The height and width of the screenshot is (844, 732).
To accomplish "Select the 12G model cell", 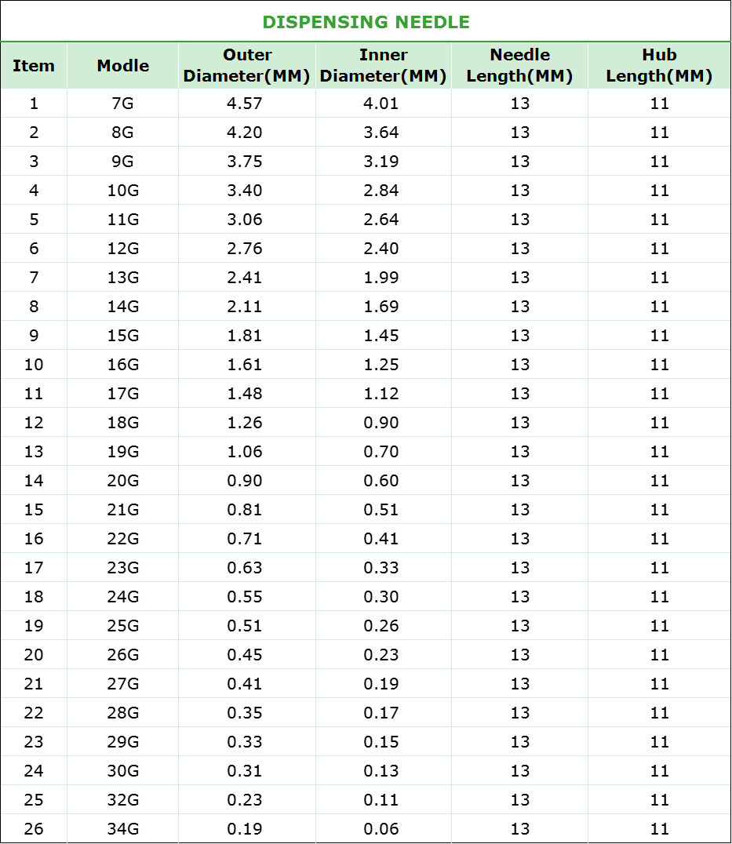I will tap(123, 249).
